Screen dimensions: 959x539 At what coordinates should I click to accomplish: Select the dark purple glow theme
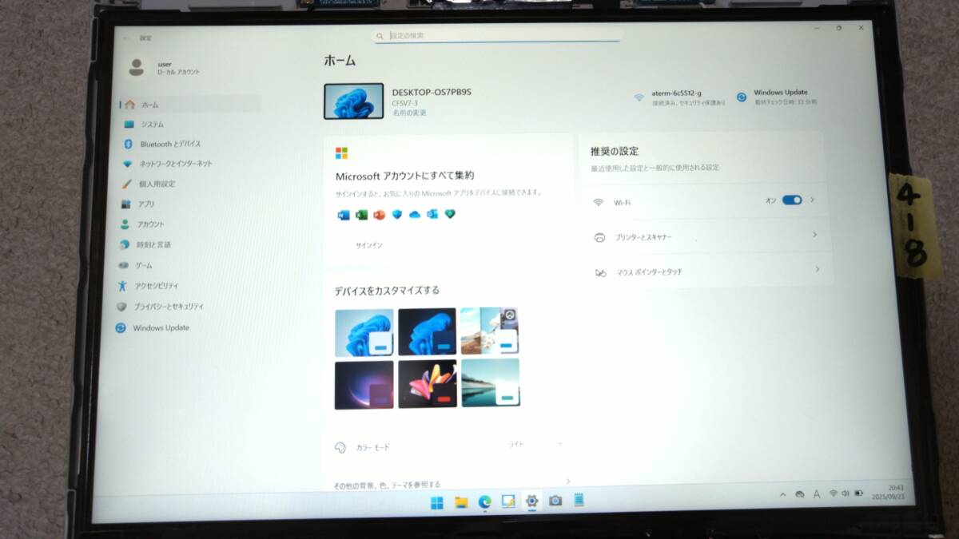[x=364, y=385]
